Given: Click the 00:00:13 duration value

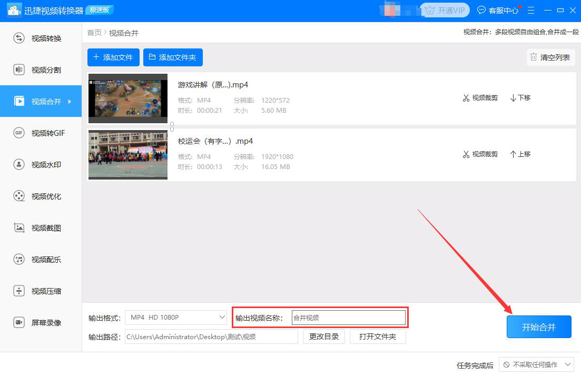Looking at the screenshot, I should click(209, 167).
